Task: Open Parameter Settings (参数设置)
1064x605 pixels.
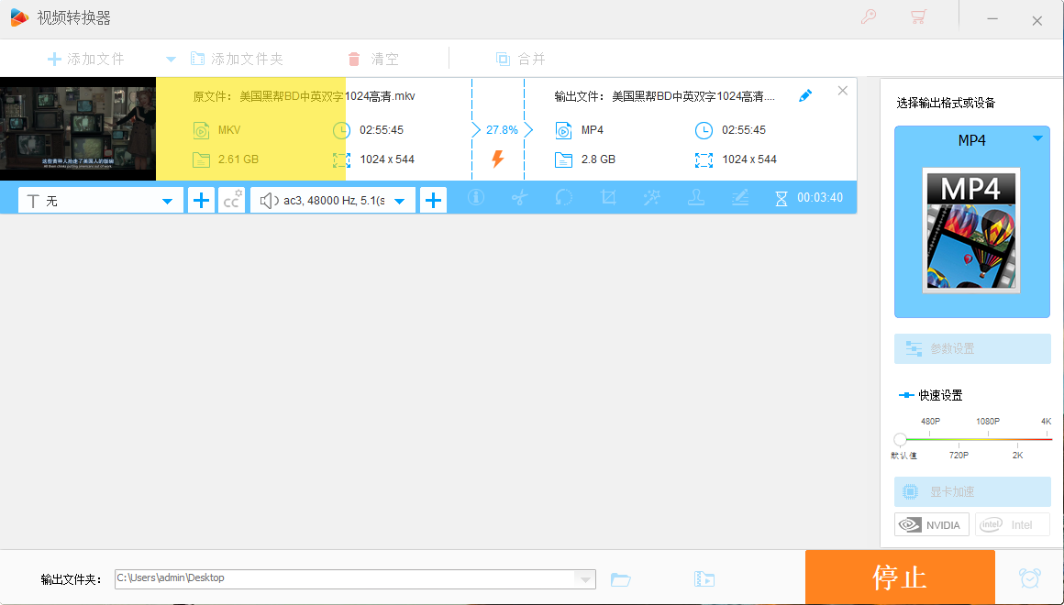Action: click(972, 348)
